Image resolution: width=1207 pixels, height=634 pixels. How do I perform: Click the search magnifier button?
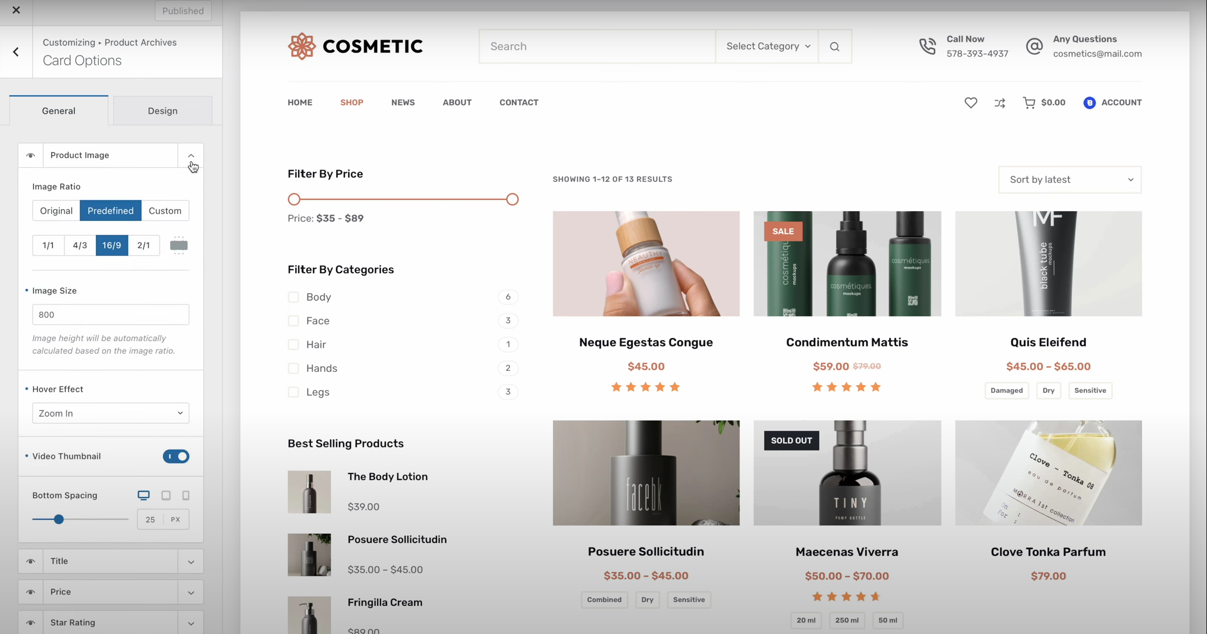coord(834,47)
